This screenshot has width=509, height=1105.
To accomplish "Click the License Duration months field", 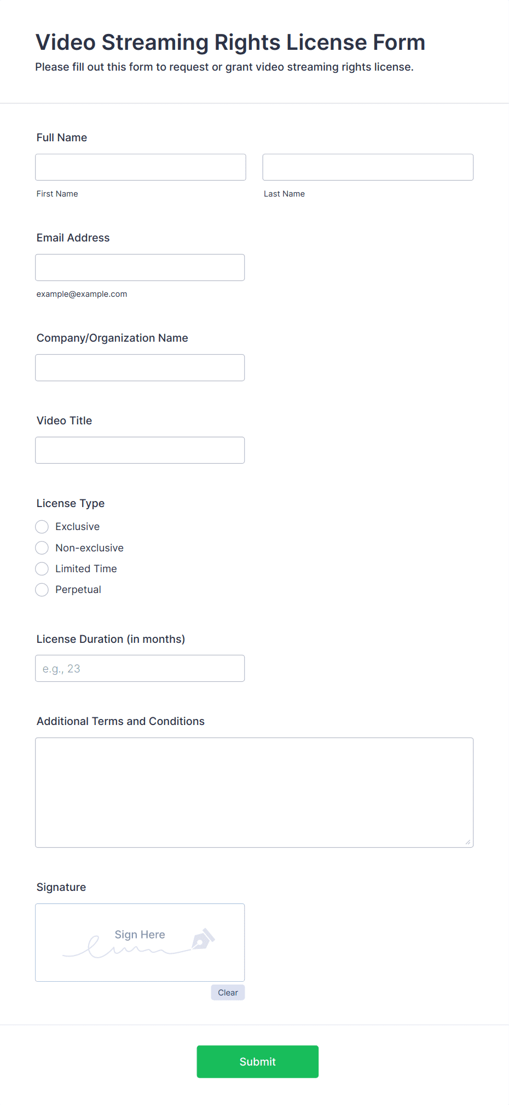I will 140,668.
